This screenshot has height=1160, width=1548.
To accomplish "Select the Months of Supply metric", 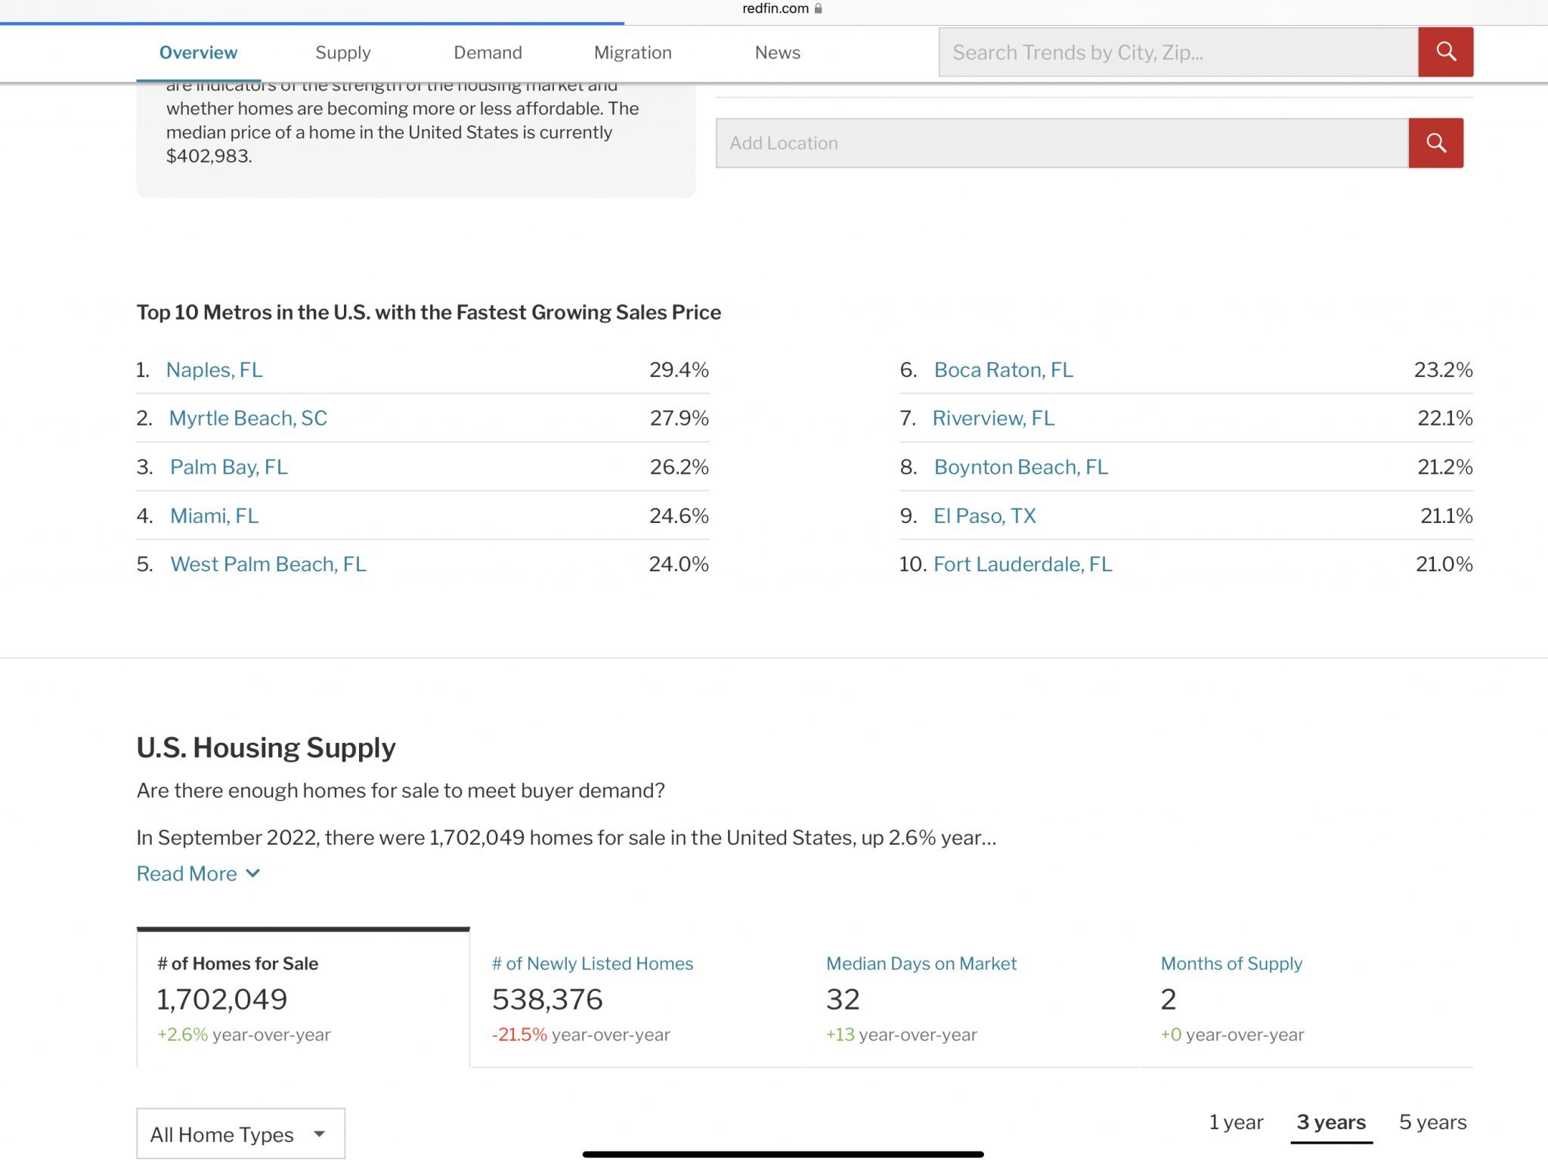I will 1231,964.
